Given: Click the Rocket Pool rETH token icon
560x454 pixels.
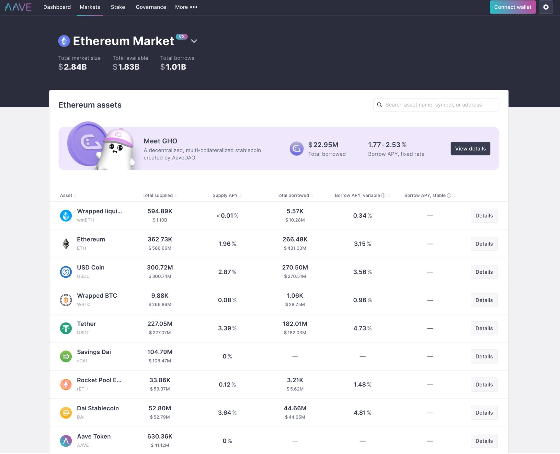Looking at the screenshot, I should click(66, 384).
